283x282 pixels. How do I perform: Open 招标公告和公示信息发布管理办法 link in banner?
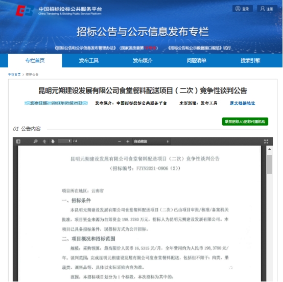[85, 48]
